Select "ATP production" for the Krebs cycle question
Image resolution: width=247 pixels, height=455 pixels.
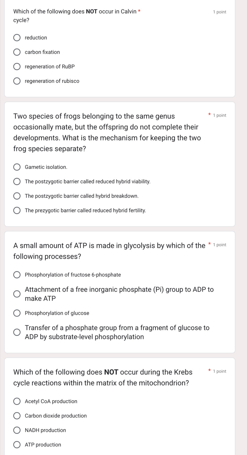coord(17,444)
